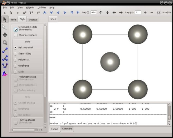The width and height of the screenshot is (173, 138).
Task: Select the Bond angle measurement tool
Action: tap(5, 58)
